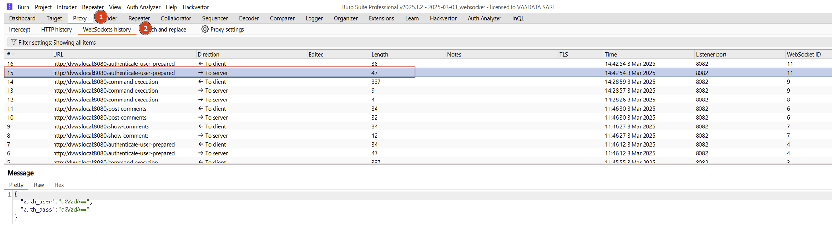The image size is (834, 226).
Task: Sort table by Length column header
Action: pyautogui.click(x=379, y=54)
